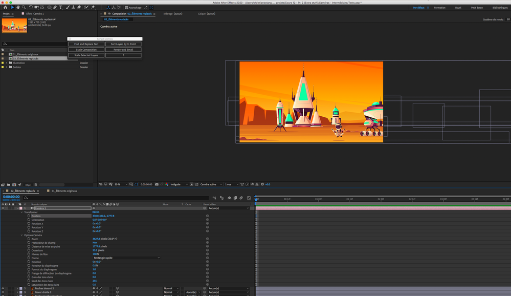Select the Type tool

[x=60, y=7]
